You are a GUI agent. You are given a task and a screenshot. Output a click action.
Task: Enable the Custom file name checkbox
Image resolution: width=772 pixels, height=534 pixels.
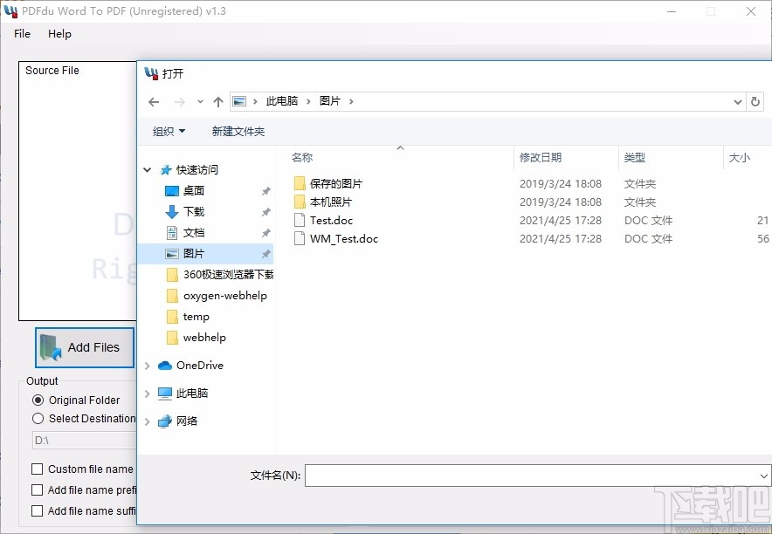[x=37, y=469]
